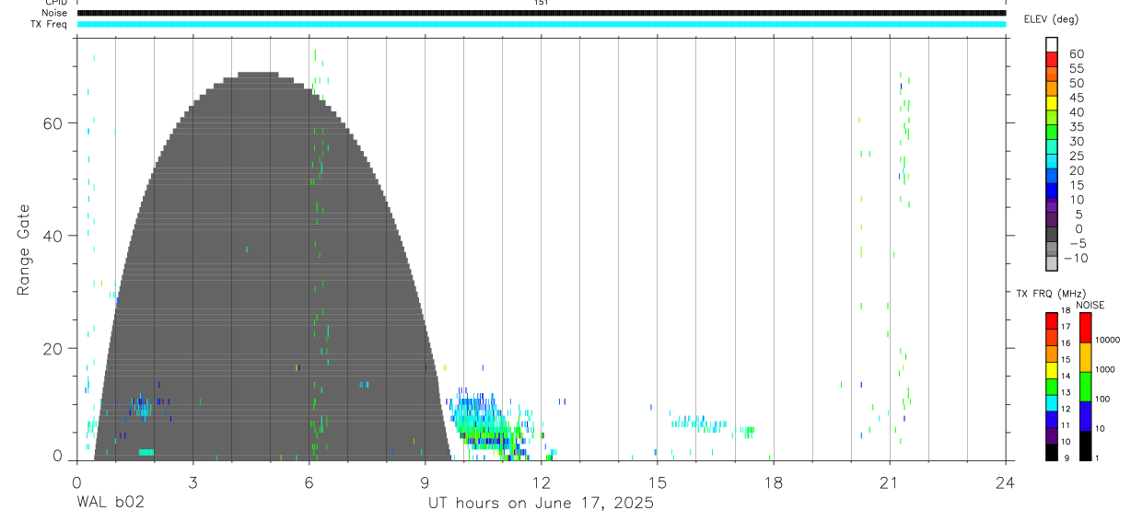The width and height of the screenshot is (1131, 522).
Task: Click the "NOISE" legend title above its color bar
Action: [x=1090, y=305]
